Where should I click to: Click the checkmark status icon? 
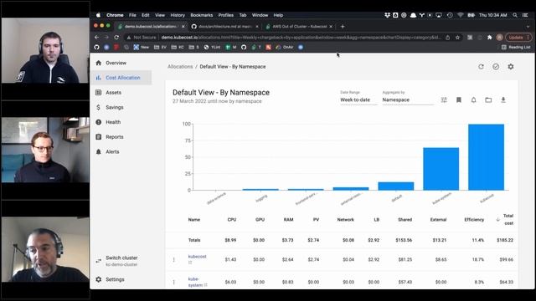tap(496, 67)
